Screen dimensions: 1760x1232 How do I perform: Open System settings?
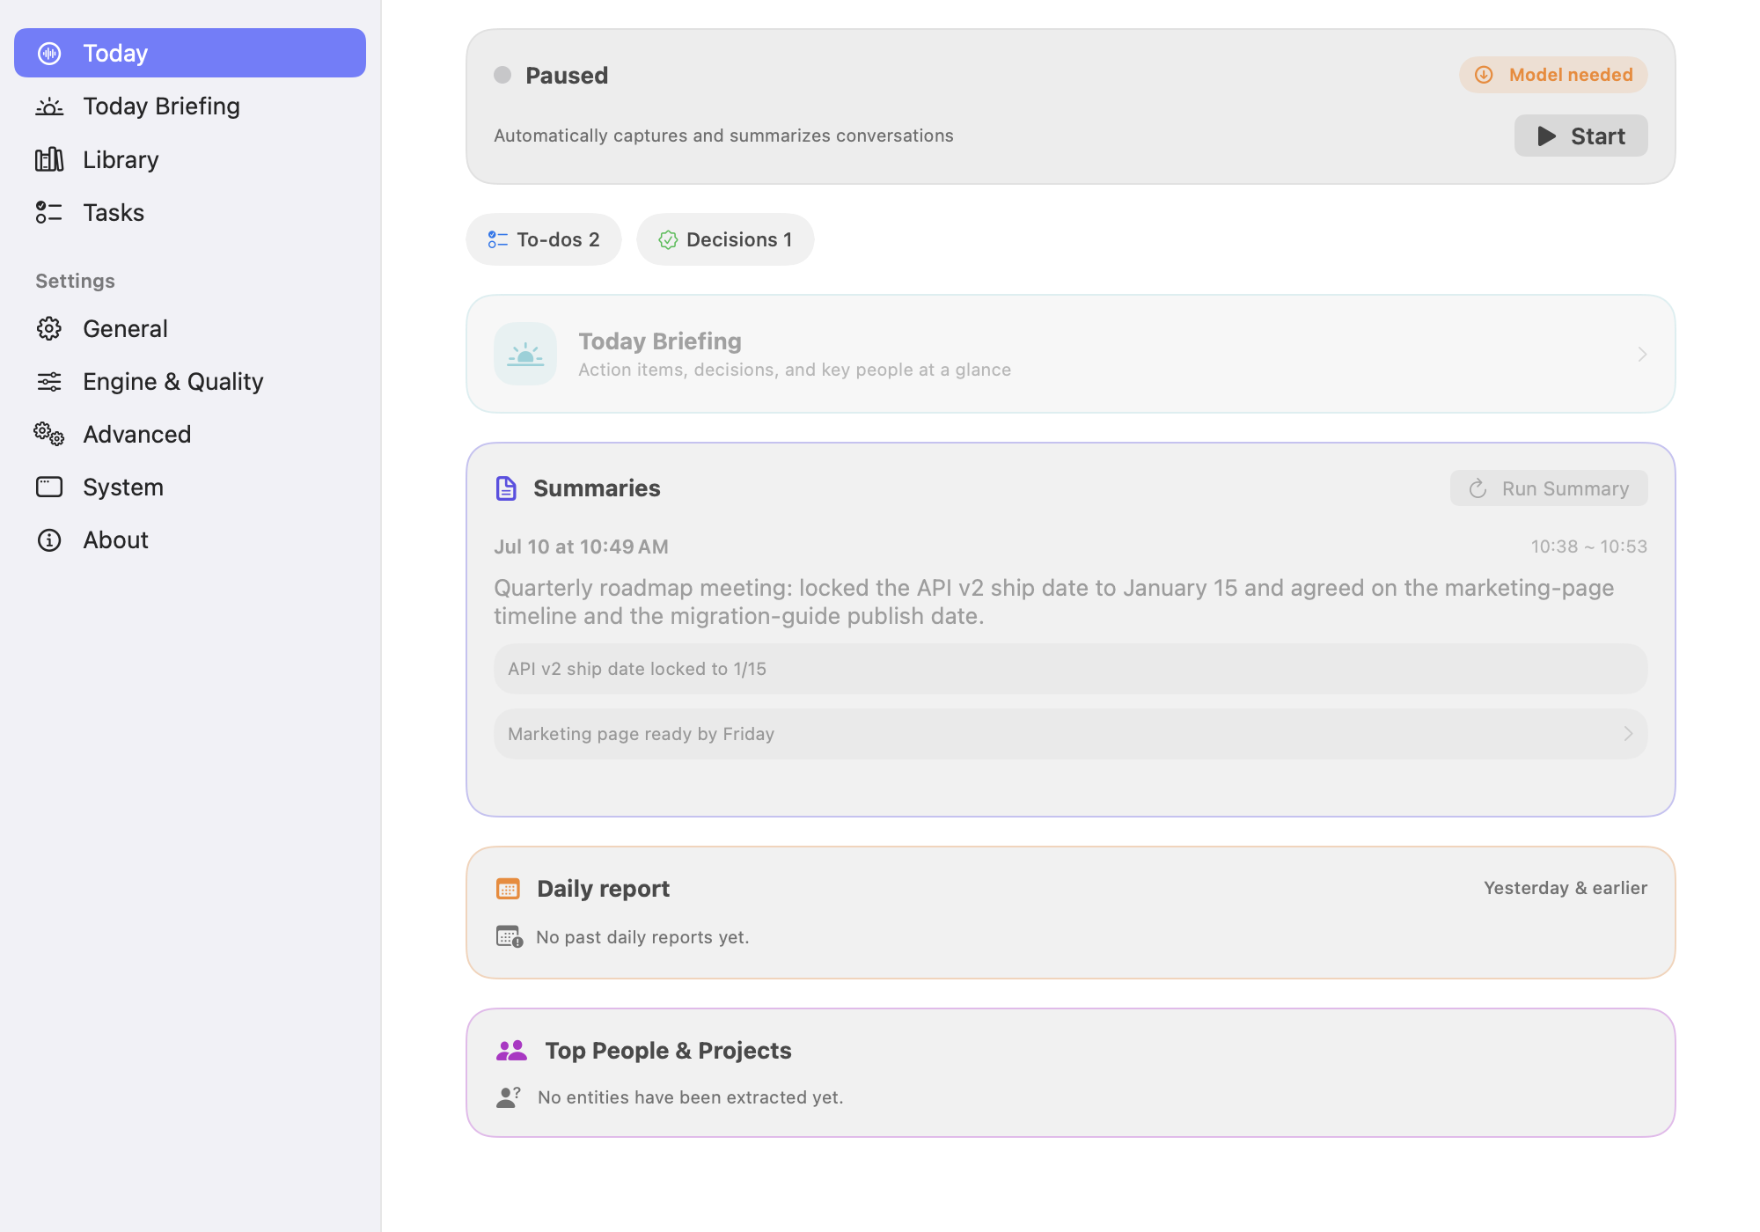pos(190,487)
